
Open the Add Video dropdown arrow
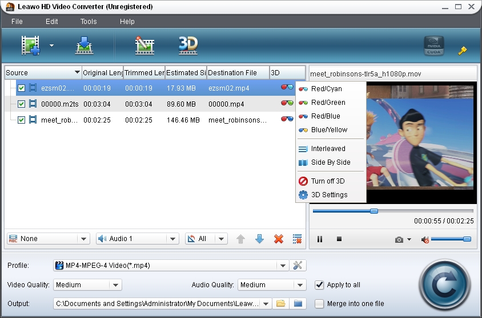(51, 46)
